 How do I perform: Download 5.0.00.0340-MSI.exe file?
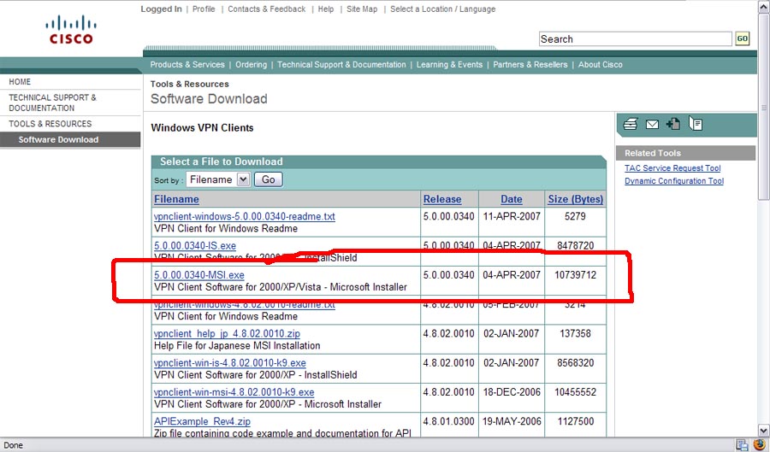point(198,275)
